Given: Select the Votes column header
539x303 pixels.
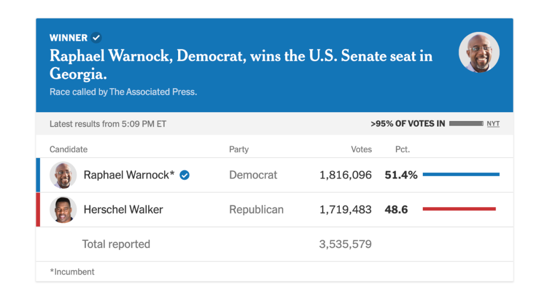Looking at the screenshot, I should point(361,150).
